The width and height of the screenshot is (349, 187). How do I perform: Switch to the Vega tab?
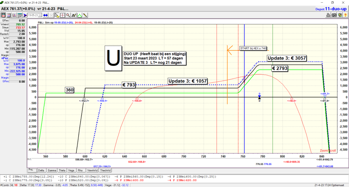tap(71, 170)
